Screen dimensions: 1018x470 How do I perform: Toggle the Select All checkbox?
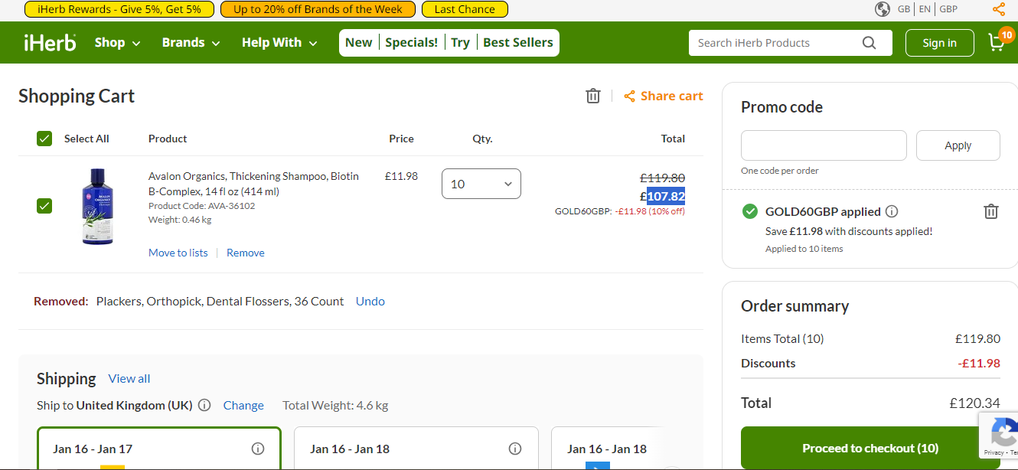tap(44, 139)
